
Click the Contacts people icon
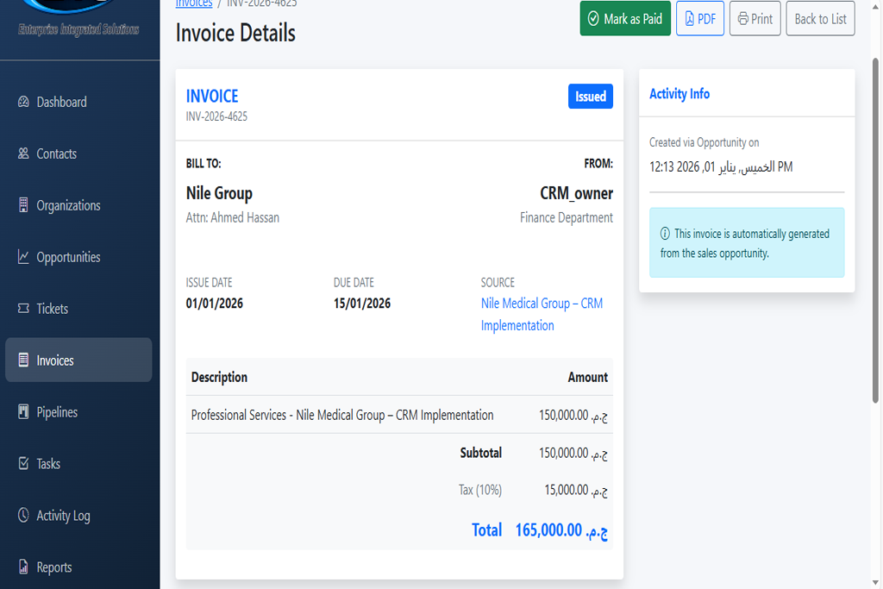coord(22,154)
